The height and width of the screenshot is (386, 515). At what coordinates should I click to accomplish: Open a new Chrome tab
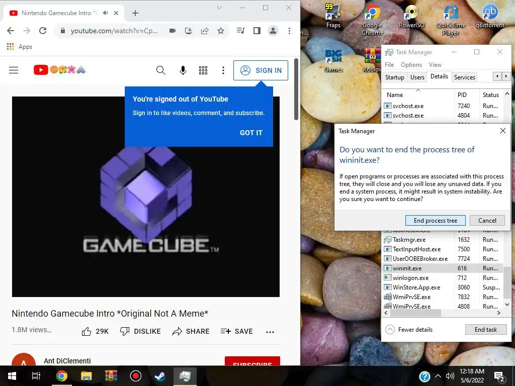click(135, 13)
